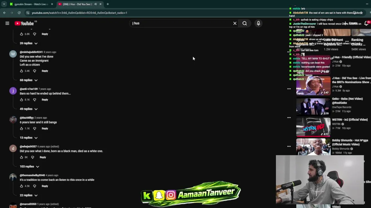Open the browser tab search dropdown
371x208 pixels.
pyautogui.click(x=4, y=4)
